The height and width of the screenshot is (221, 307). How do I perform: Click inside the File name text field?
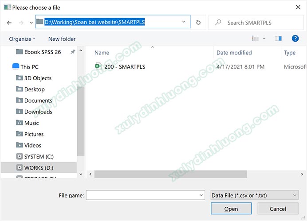[x=142, y=195]
